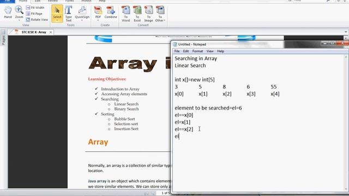This screenshot has width=349, height=196.
Task: Convert document To Excel
Action: click(x=137, y=14)
